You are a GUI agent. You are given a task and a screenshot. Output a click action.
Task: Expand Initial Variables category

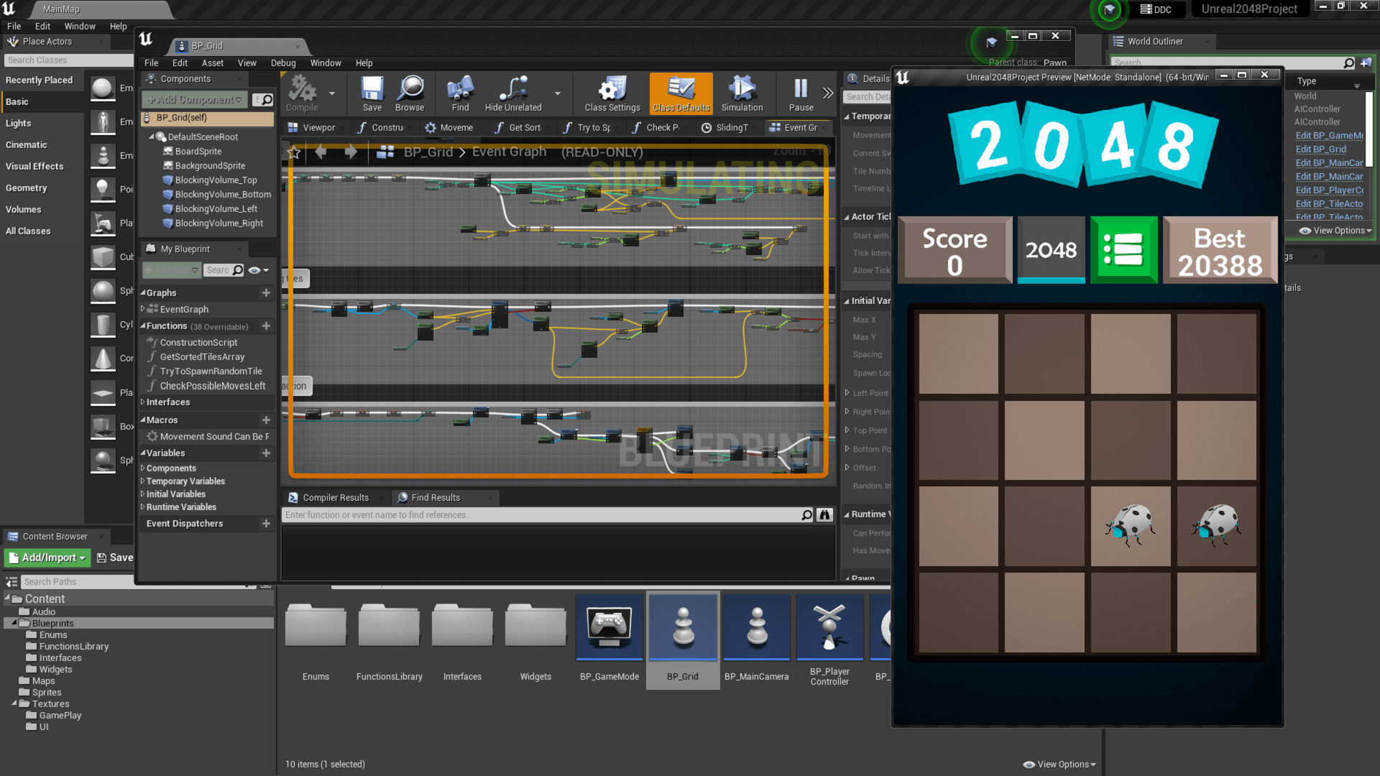tap(143, 494)
